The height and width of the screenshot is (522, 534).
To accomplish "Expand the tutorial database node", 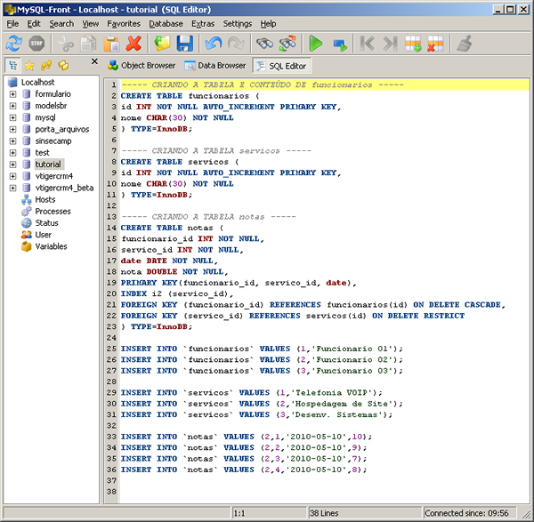I will coord(12,165).
